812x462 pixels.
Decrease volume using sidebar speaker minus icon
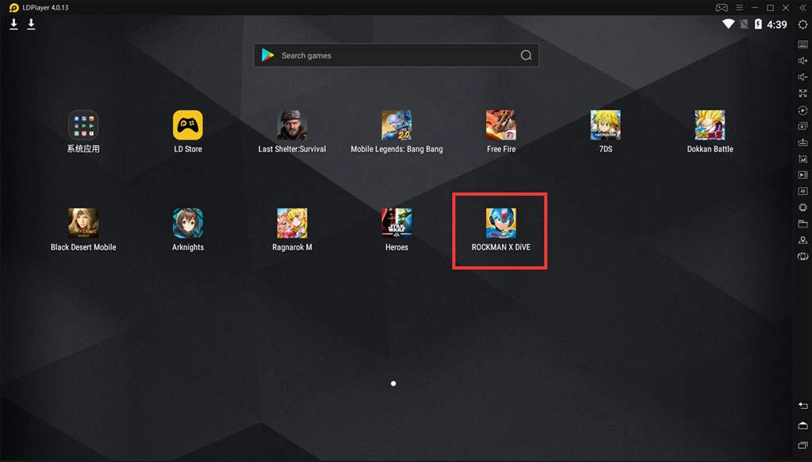click(802, 77)
